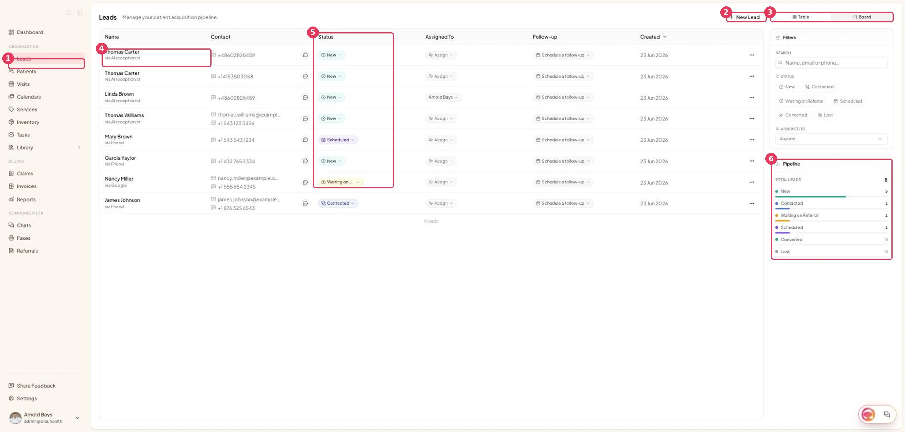Open the AI assistant orb button

868,414
